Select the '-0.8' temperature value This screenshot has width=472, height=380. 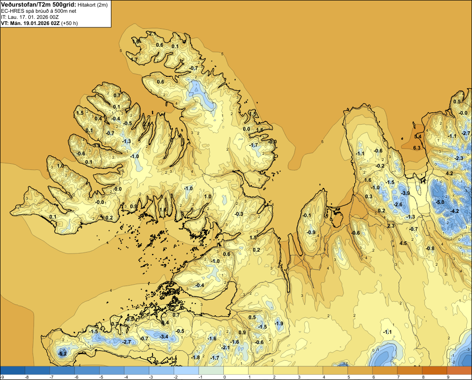pyautogui.click(x=430, y=248)
